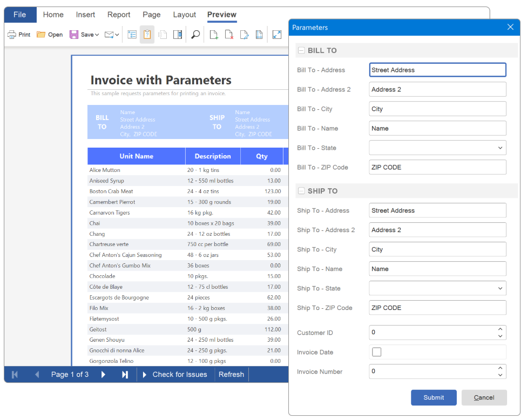Go to the last page of the report

[x=125, y=374]
